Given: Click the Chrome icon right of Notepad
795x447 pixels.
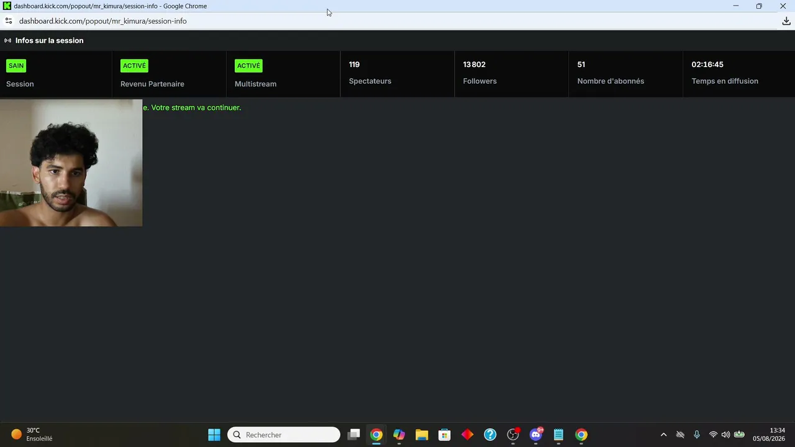Looking at the screenshot, I should (581, 435).
